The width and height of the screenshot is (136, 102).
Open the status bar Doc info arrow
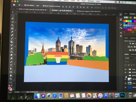44,92
